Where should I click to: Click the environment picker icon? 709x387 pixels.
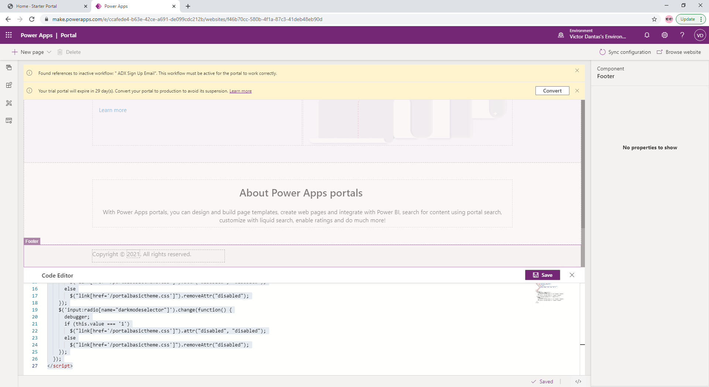coord(561,35)
